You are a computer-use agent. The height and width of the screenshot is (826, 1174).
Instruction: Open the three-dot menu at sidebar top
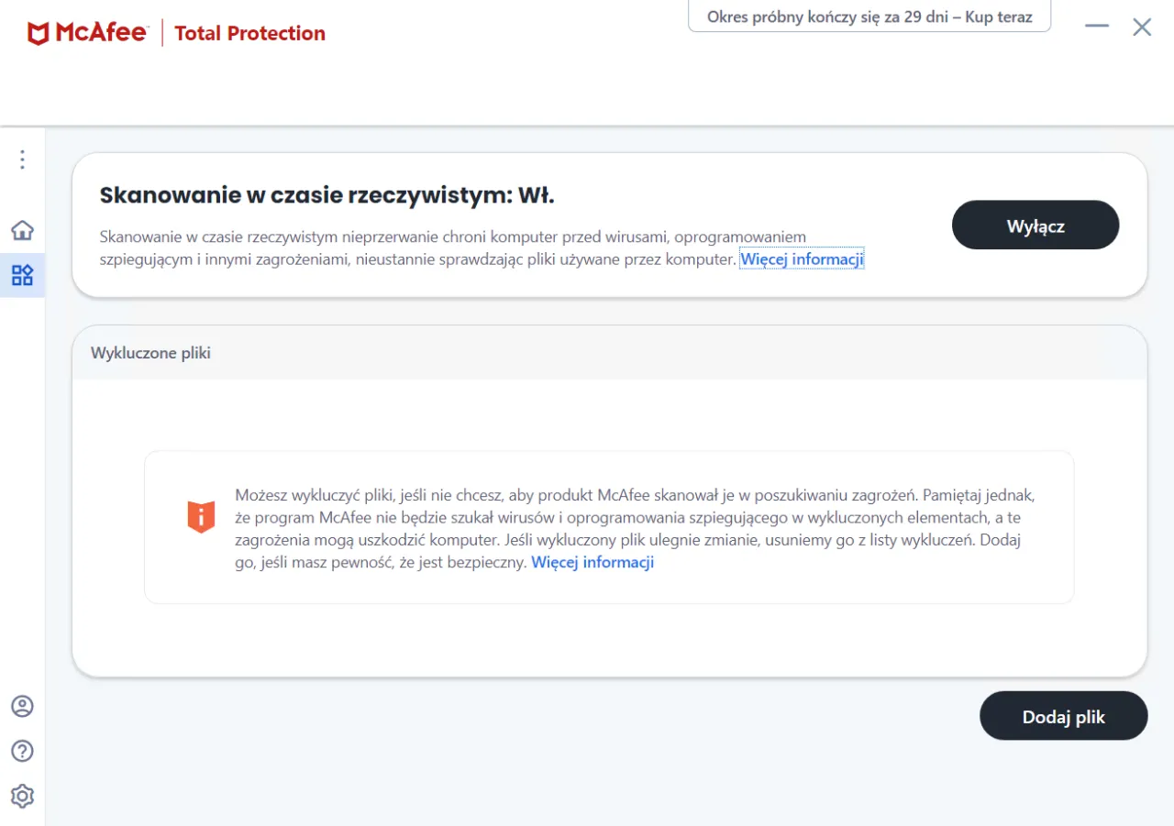(x=22, y=159)
